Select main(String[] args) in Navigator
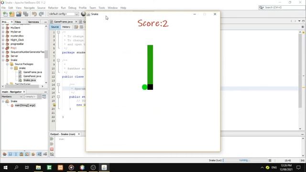Viewport: 306px width, 172px height. coord(25,105)
